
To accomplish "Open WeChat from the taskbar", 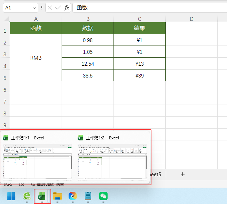I will tap(103, 196).
